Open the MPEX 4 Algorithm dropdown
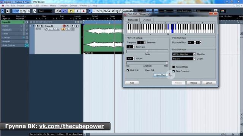This screenshot has width=243, height=136. click(x=184, y=54)
